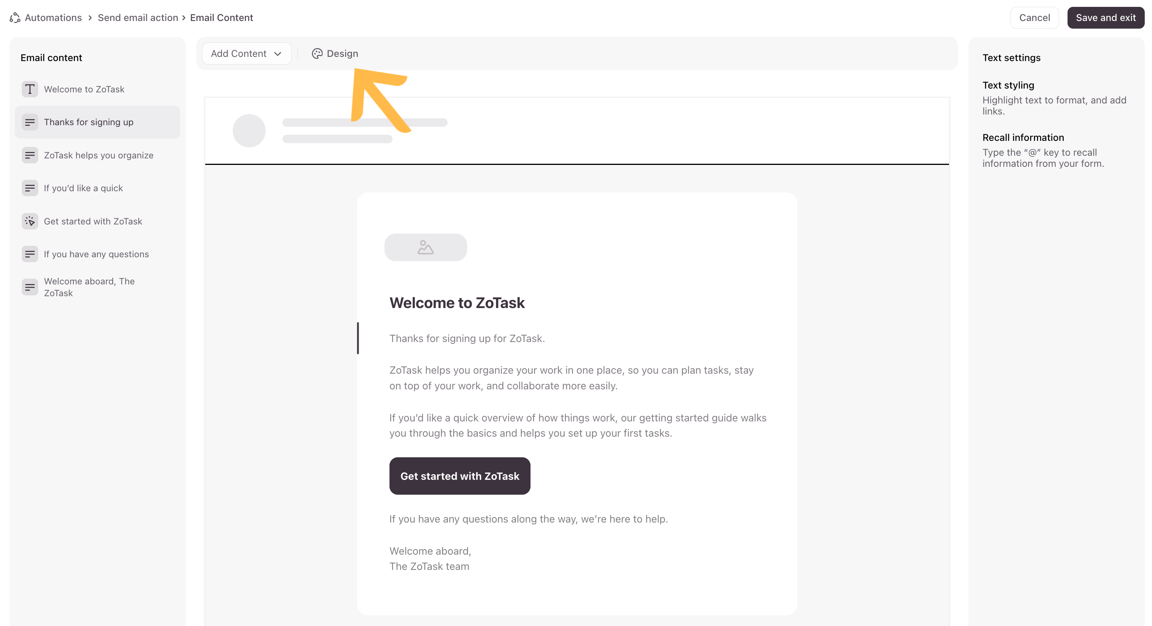Image resolution: width=1152 pixels, height=626 pixels.
Task: Click the sender avatar placeholder circle
Action: point(249,131)
